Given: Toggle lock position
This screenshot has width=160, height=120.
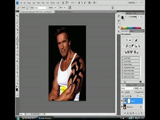Looking at the screenshot, I should [129, 96].
